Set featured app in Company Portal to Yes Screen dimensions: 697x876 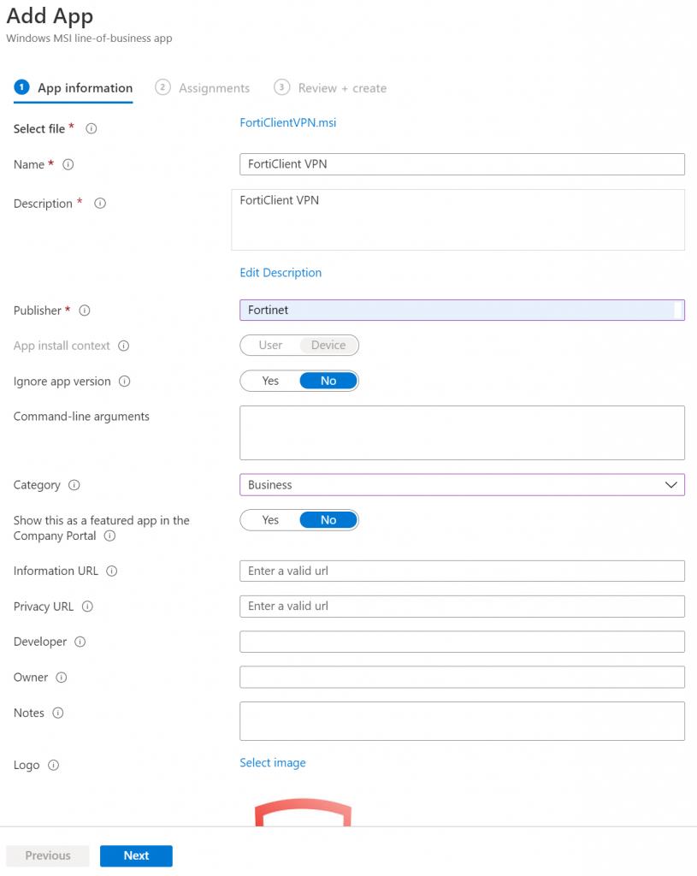tap(270, 520)
